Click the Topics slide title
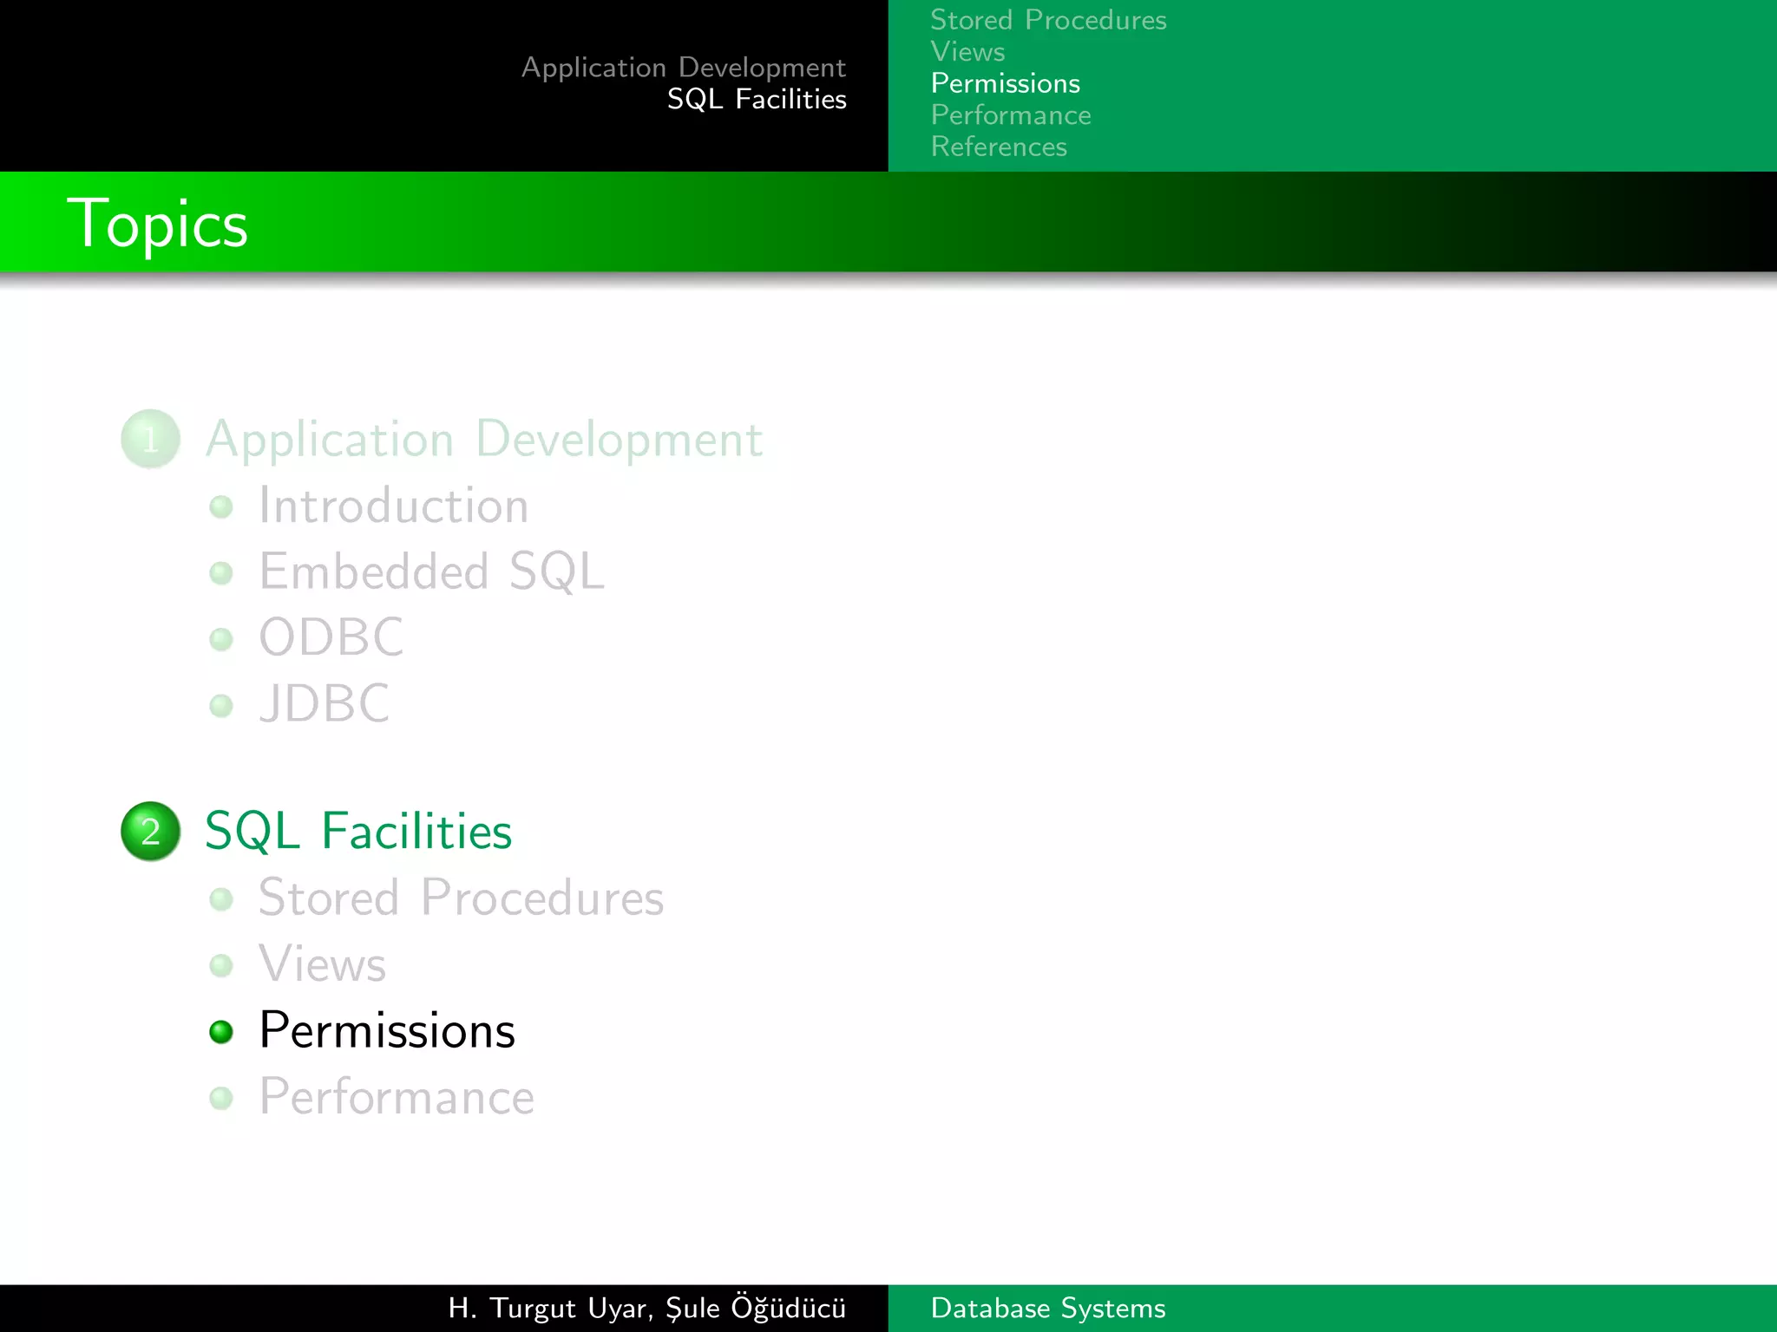 [158, 224]
